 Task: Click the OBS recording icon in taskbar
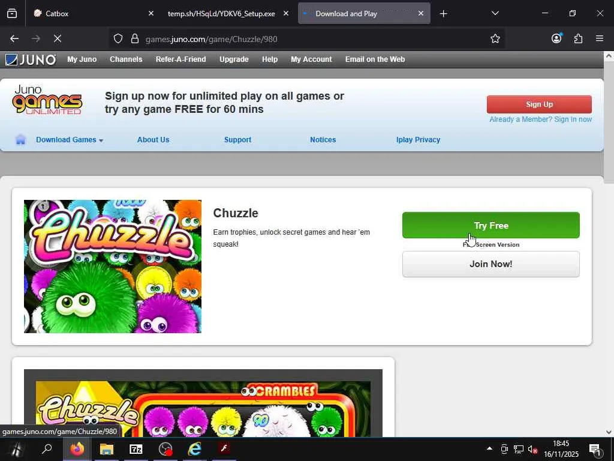coord(165,449)
